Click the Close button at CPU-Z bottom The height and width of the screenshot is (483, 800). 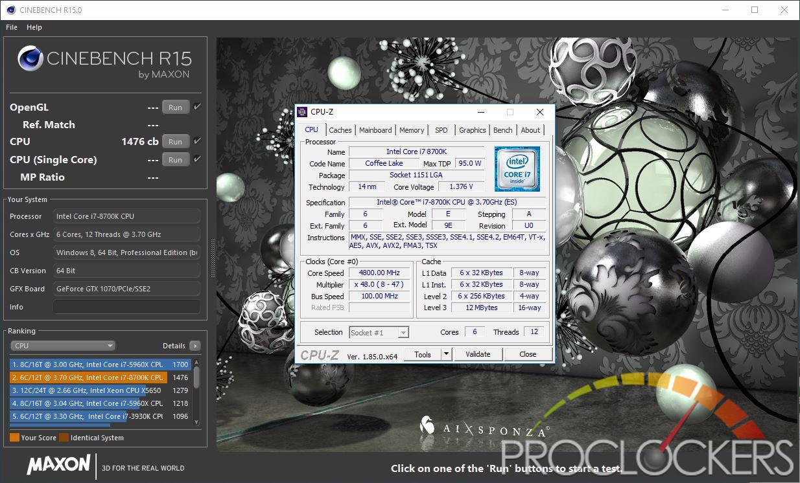click(x=528, y=354)
